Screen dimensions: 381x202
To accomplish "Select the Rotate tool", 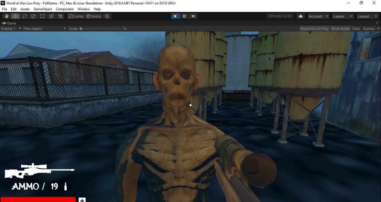I will pyautogui.click(x=24, y=16).
